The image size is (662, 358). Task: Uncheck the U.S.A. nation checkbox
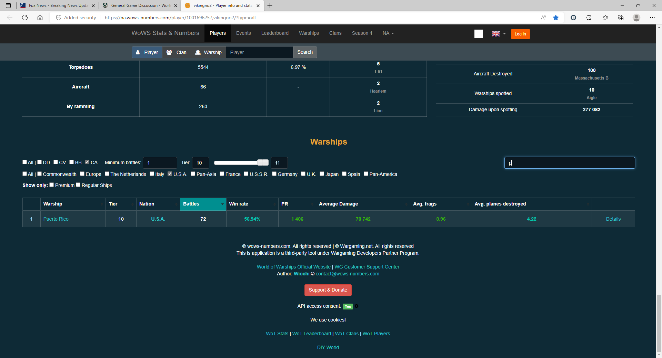170,174
